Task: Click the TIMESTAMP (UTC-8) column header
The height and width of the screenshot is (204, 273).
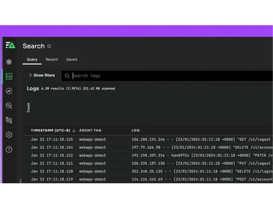Action: click(x=50, y=131)
